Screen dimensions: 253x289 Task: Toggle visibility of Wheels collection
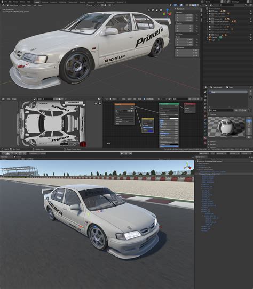[x=251, y=35]
